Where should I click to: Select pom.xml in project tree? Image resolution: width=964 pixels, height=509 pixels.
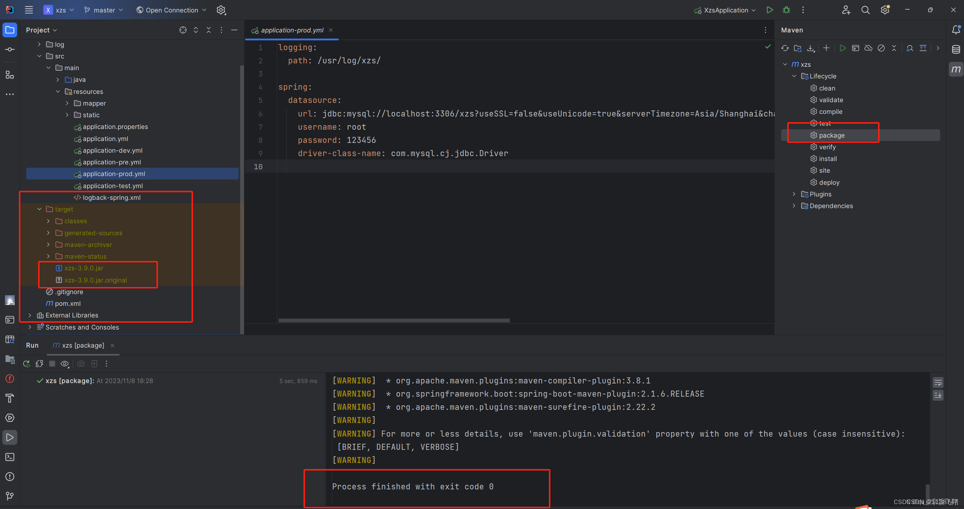67,304
